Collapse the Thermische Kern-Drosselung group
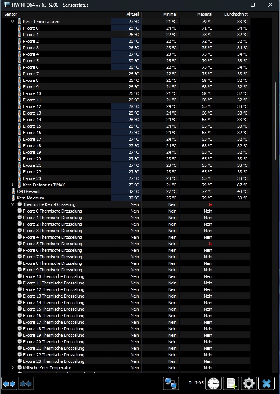280x394 pixels. 12,204
